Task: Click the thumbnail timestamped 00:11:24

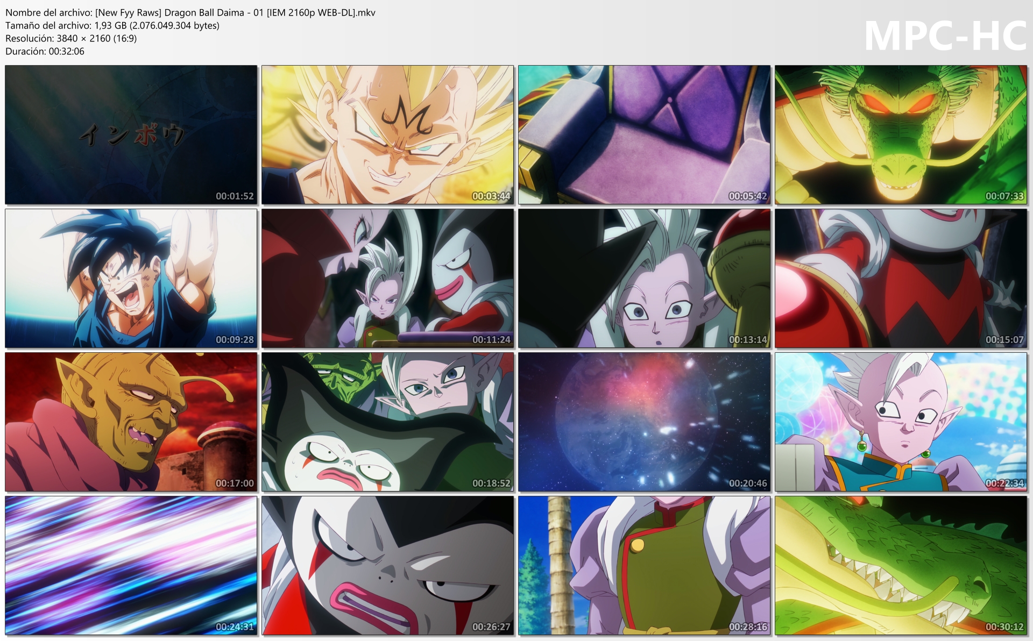Action: [388, 279]
